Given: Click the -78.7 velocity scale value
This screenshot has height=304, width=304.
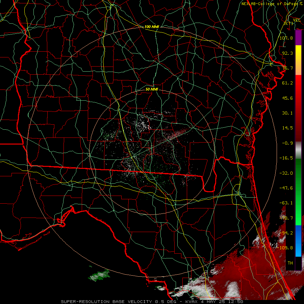Looking at the screenshot, I should pyautogui.click(x=286, y=218).
